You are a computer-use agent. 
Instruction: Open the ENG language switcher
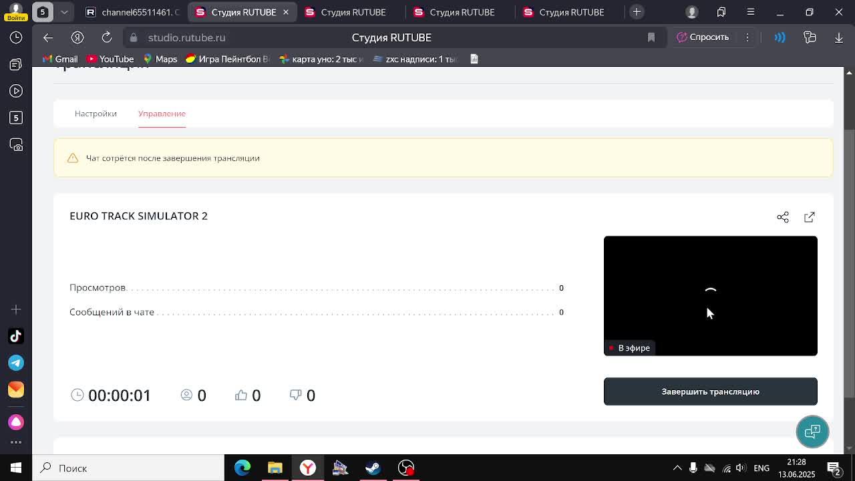pos(761,468)
